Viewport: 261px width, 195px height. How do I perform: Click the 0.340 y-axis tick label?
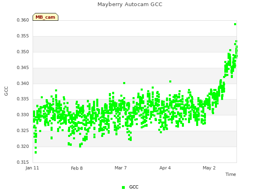23,83
